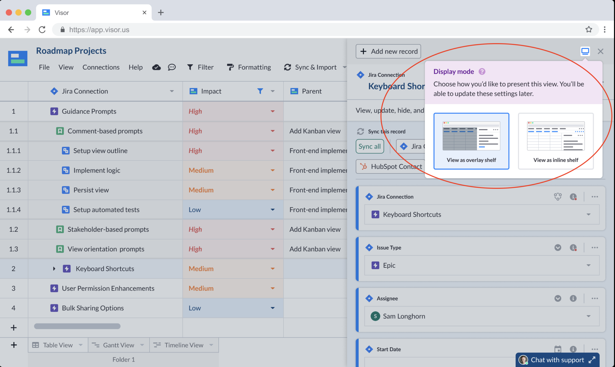This screenshot has height=367, width=615.
Task: Open the cloud sync status icon
Action: (156, 67)
